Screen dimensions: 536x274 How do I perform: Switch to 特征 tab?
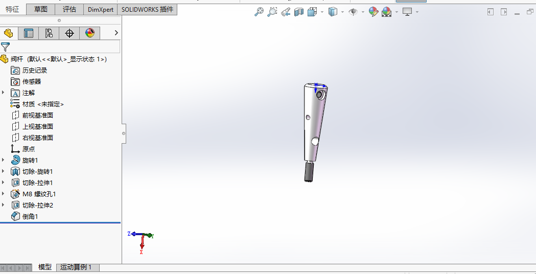[x=13, y=9]
